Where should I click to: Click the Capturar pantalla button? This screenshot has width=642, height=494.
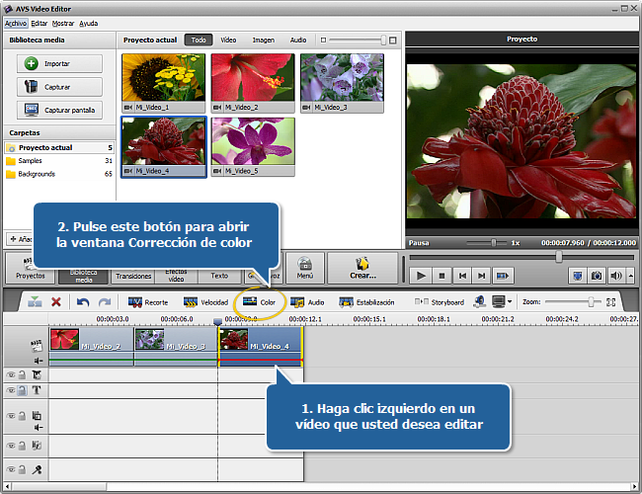58,109
